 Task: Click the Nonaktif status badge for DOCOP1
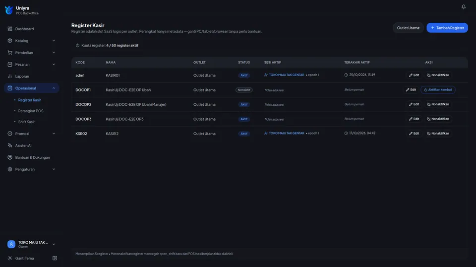(244, 90)
